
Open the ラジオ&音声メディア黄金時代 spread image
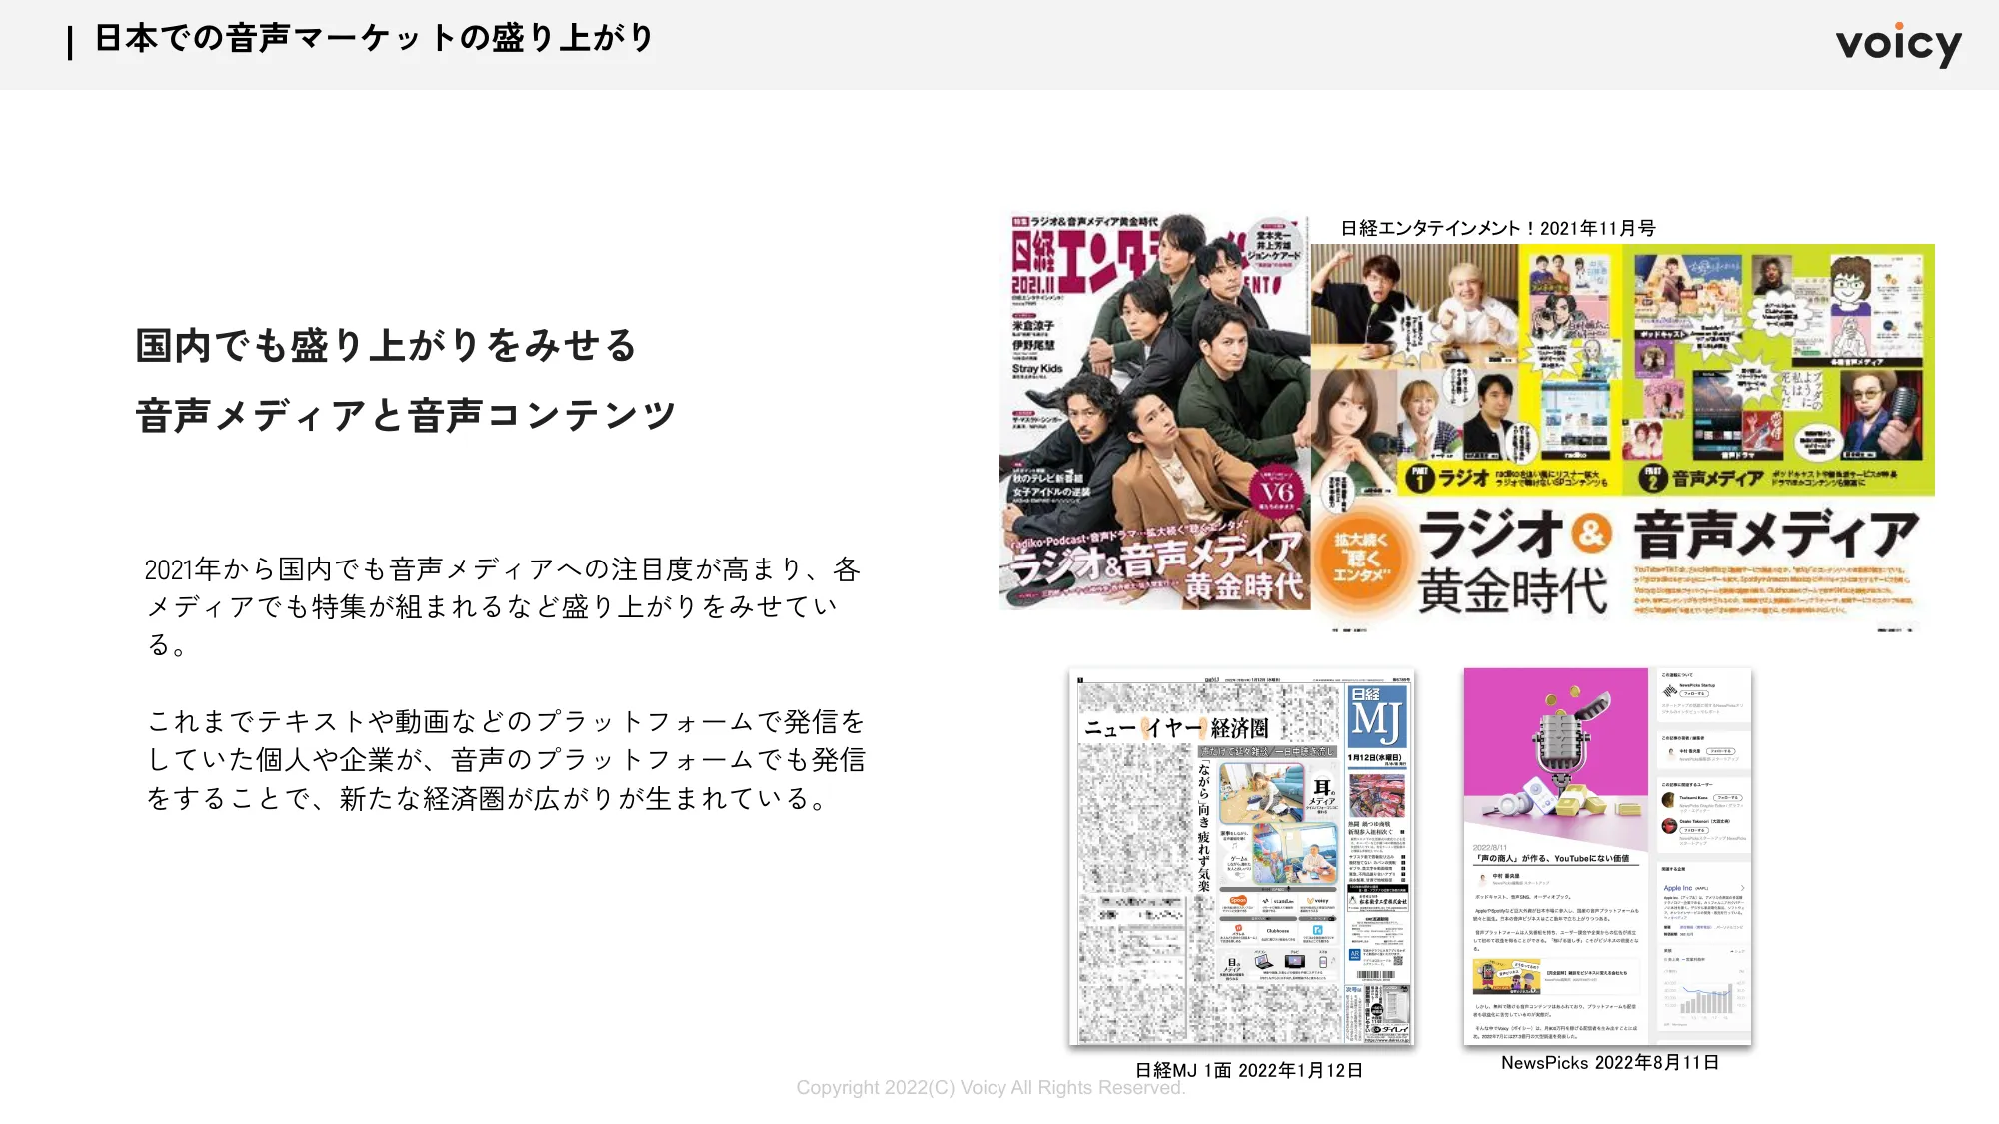tap(1623, 438)
